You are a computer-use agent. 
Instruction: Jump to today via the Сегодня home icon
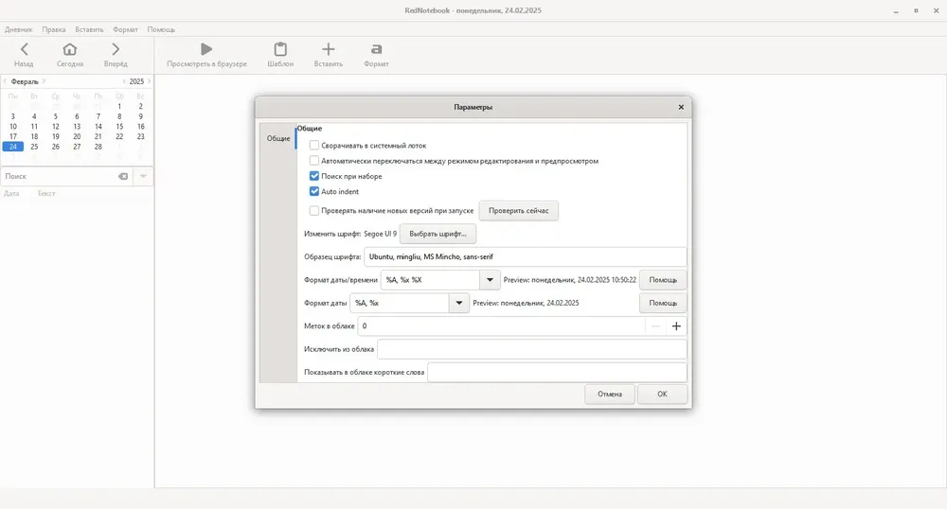point(70,49)
